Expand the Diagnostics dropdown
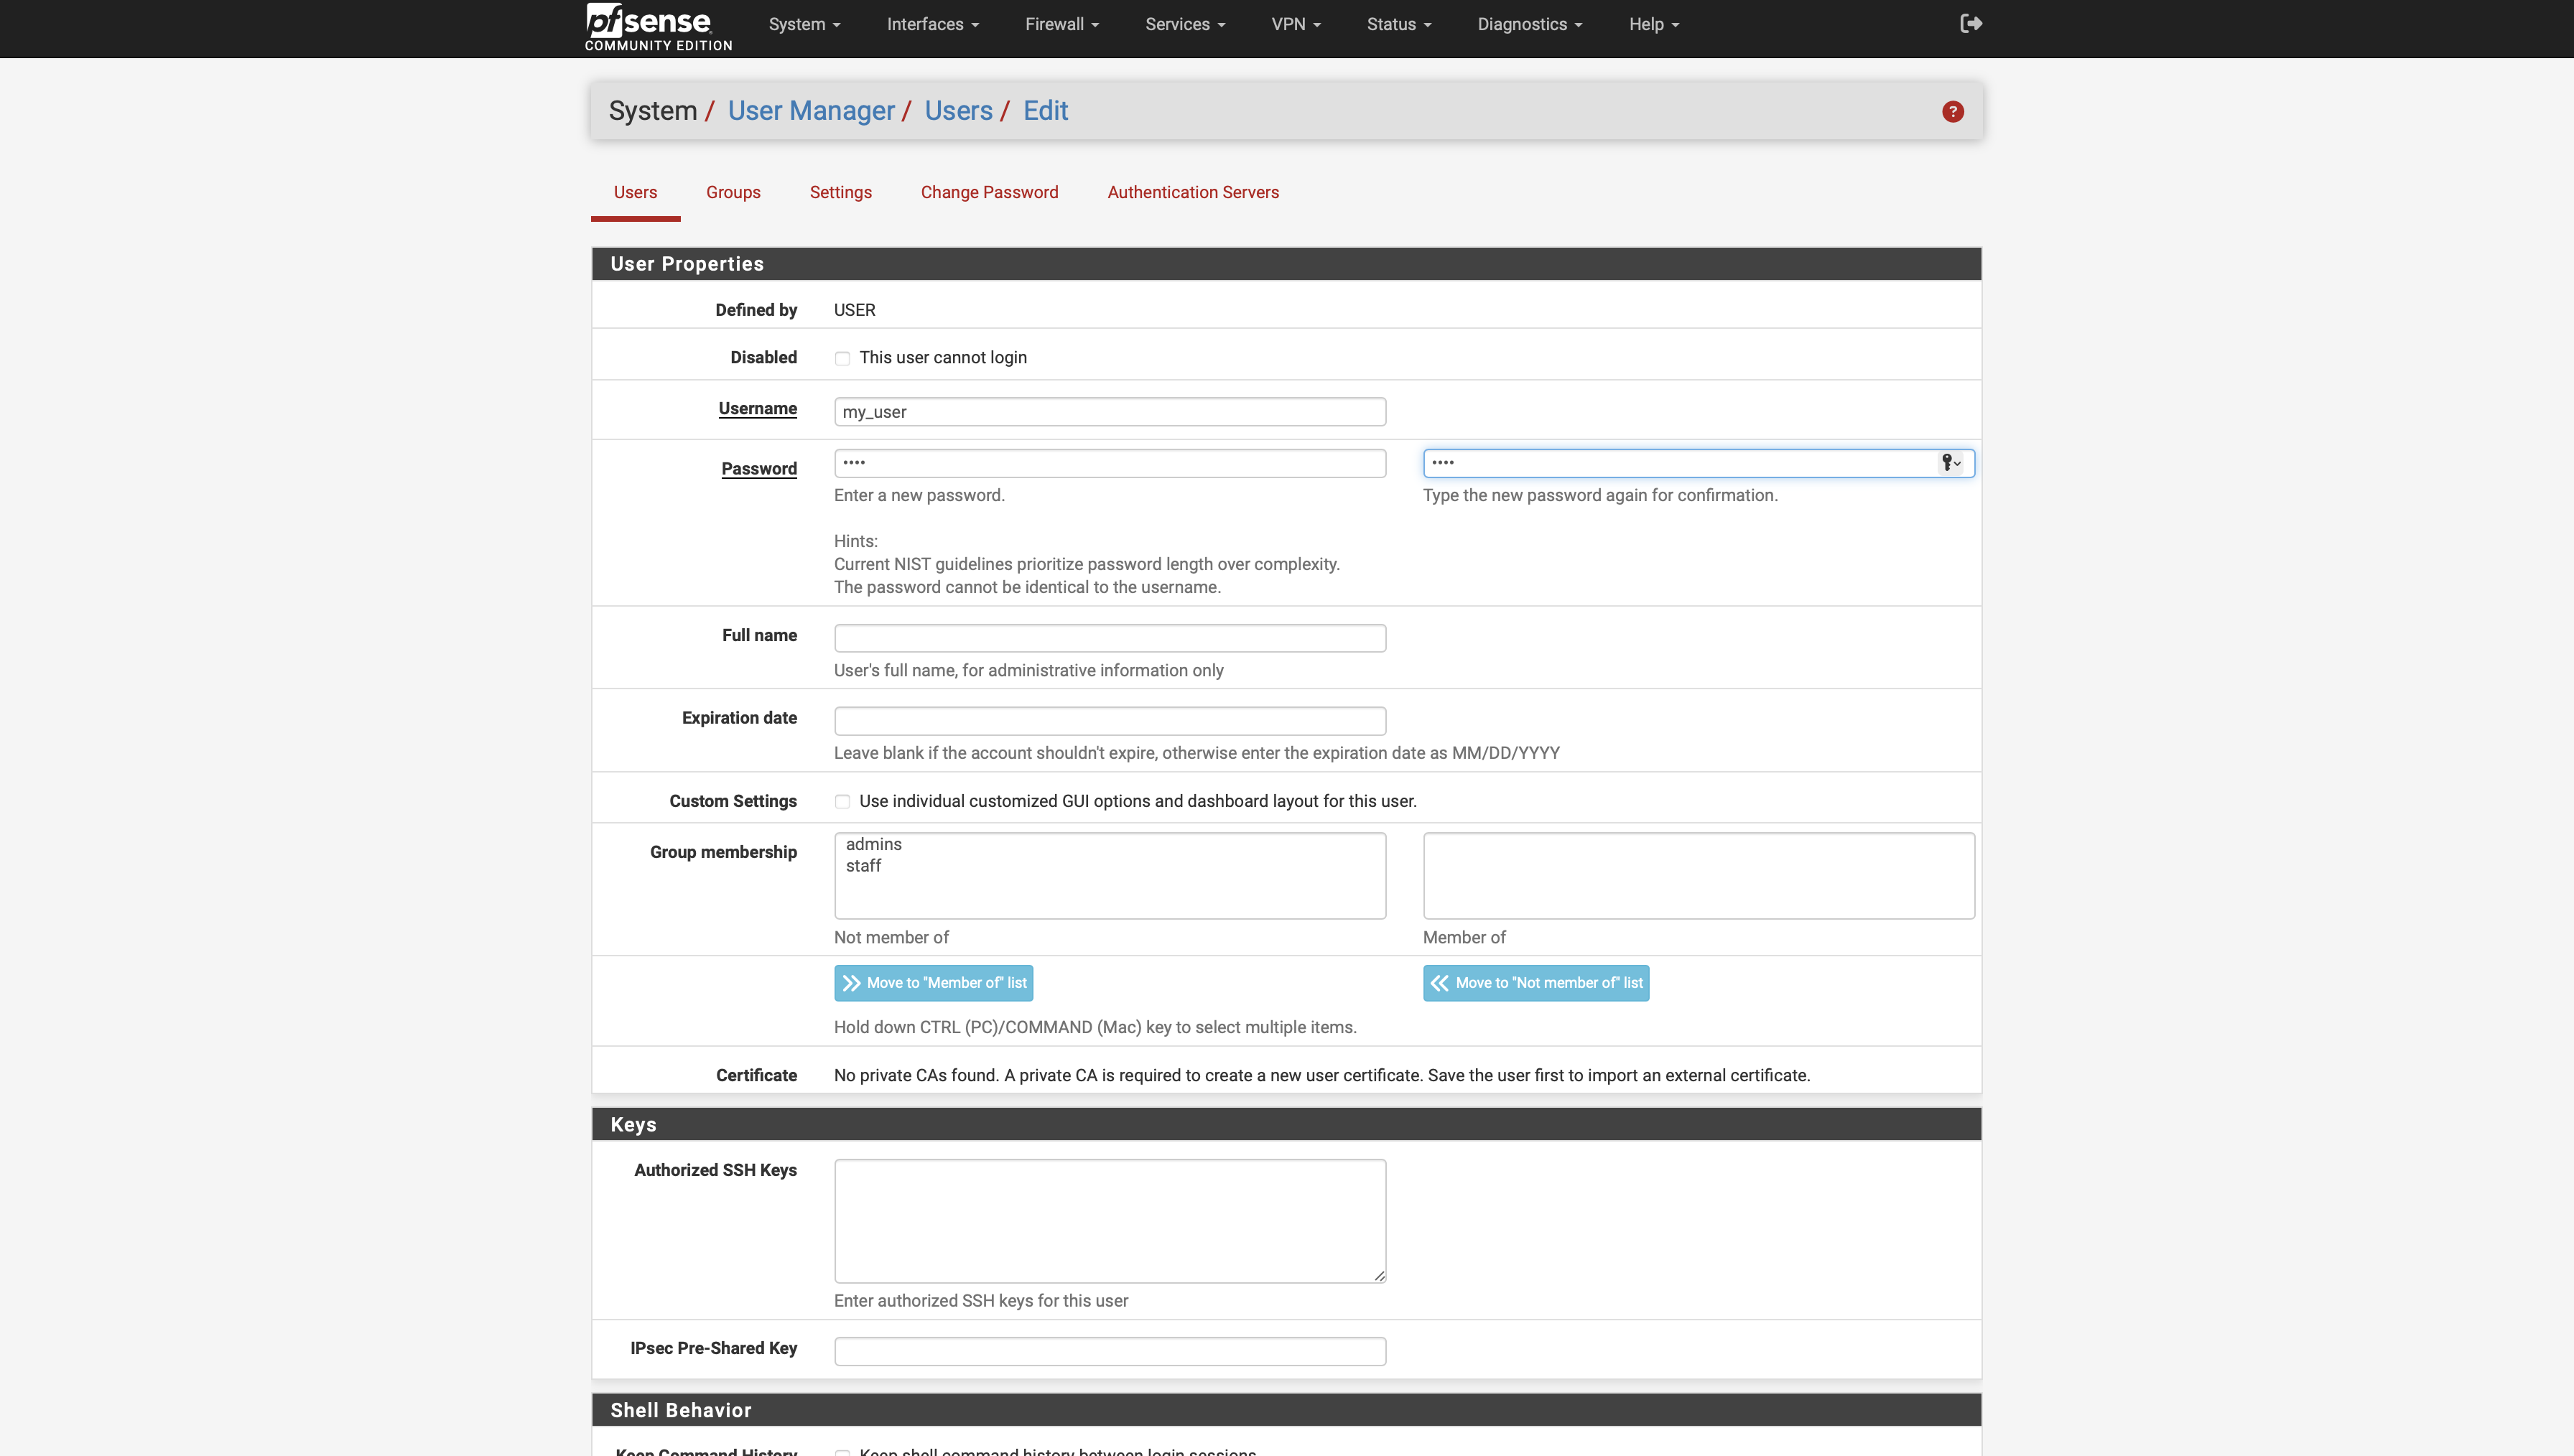This screenshot has height=1456, width=2574. (x=1529, y=23)
